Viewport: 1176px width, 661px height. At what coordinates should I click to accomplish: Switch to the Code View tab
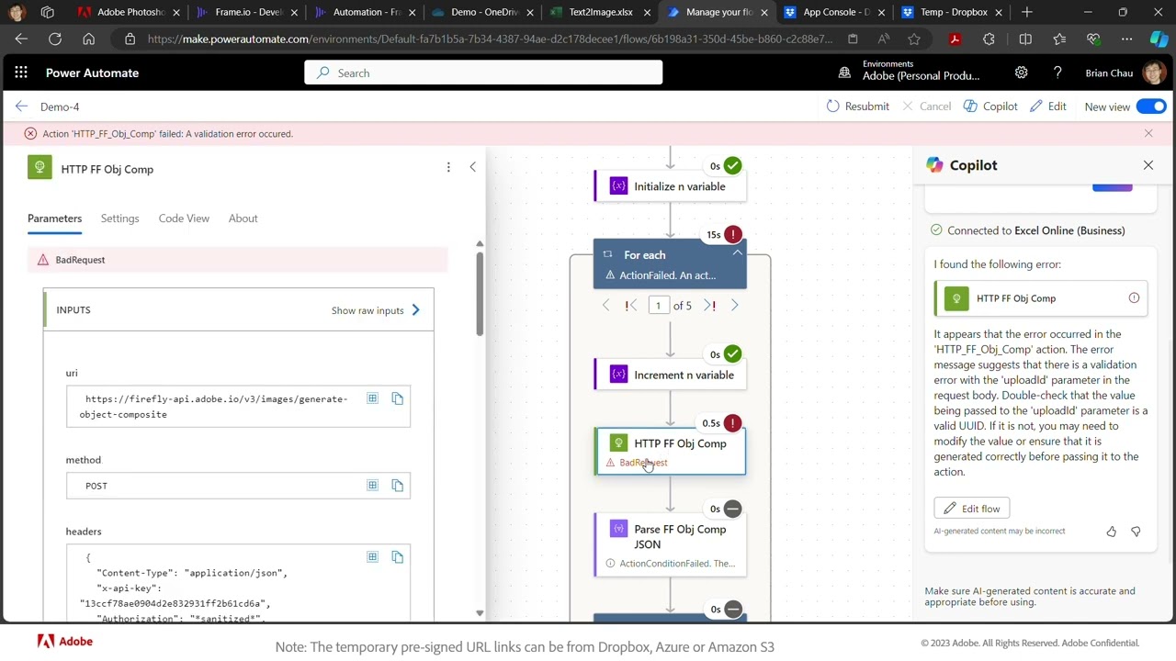[x=184, y=218]
